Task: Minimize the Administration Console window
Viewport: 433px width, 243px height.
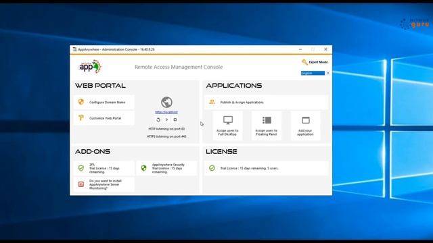Action: pyautogui.click(x=300, y=49)
